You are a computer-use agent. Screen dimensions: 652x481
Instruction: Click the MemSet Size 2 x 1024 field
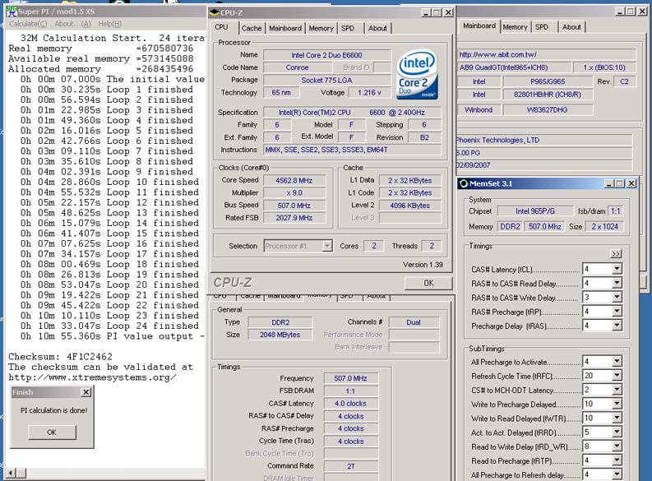(604, 227)
